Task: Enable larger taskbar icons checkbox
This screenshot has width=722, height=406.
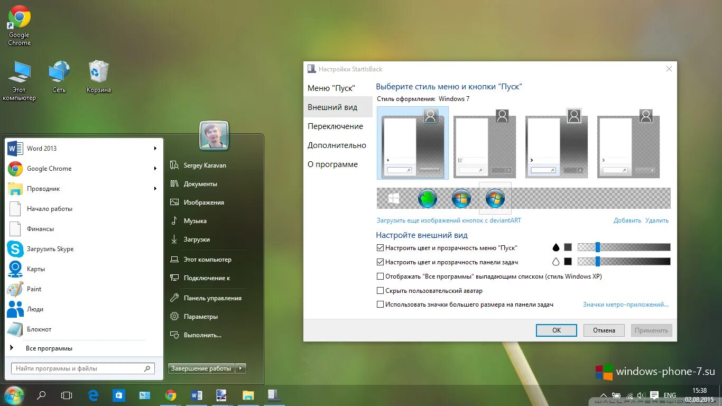Action: pyautogui.click(x=380, y=304)
